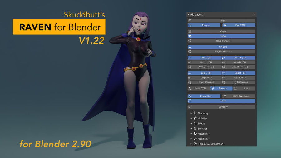Click the Shapekeys section icon
Screen dimensions: 281x158
pos(195,113)
